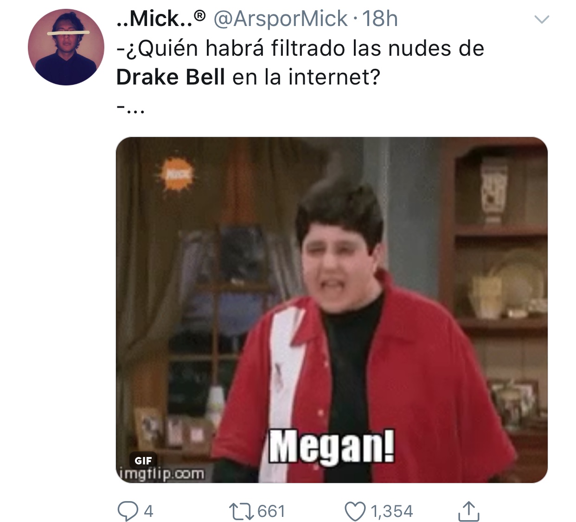The height and width of the screenshot is (522, 576).
Task: Open the share upload icon
Action: click(468, 511)
